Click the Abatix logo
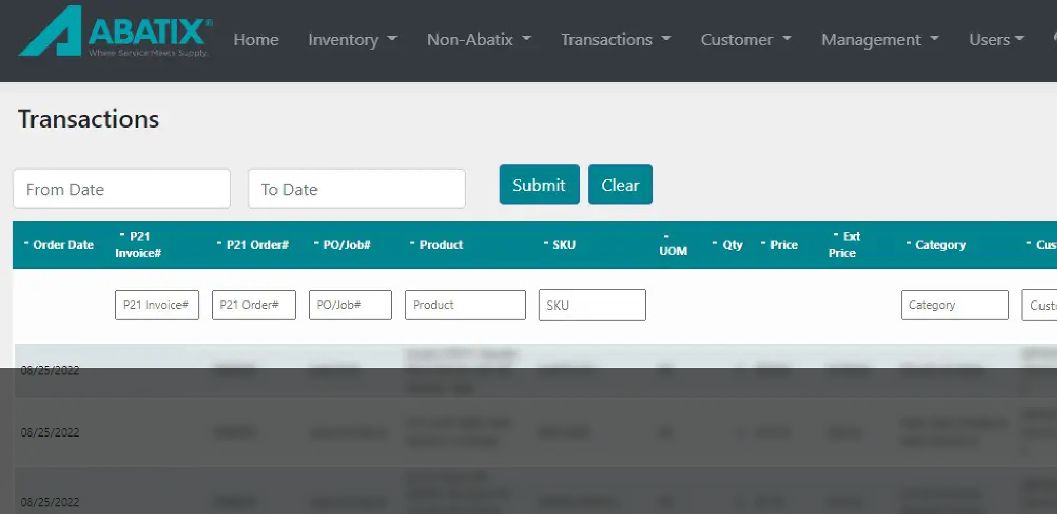The image size is (1057, 514). coord(115,31)
